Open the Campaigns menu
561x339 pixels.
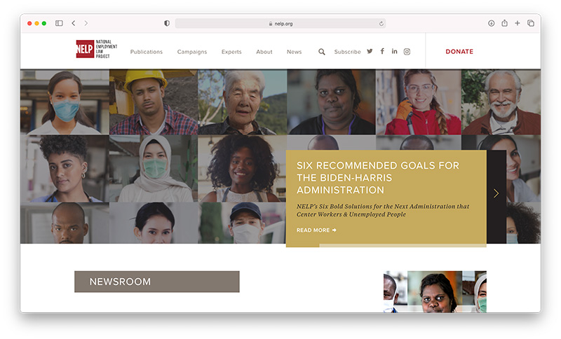(x=192, y=52)
